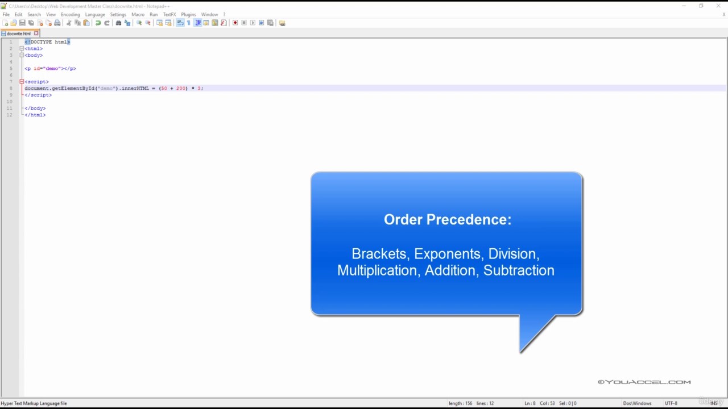Toggle synchronized horizontal scrolling
Image resolution: width=728 pixels, height=409 pixels.
click(168, 23)
